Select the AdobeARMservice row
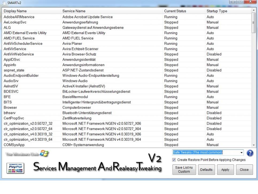This screenshot has height=194, width=258. (126, 17)
